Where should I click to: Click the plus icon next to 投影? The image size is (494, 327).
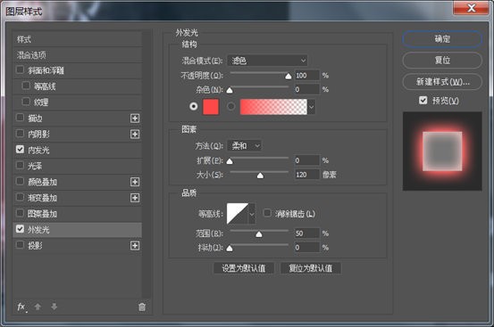(135, 246)
